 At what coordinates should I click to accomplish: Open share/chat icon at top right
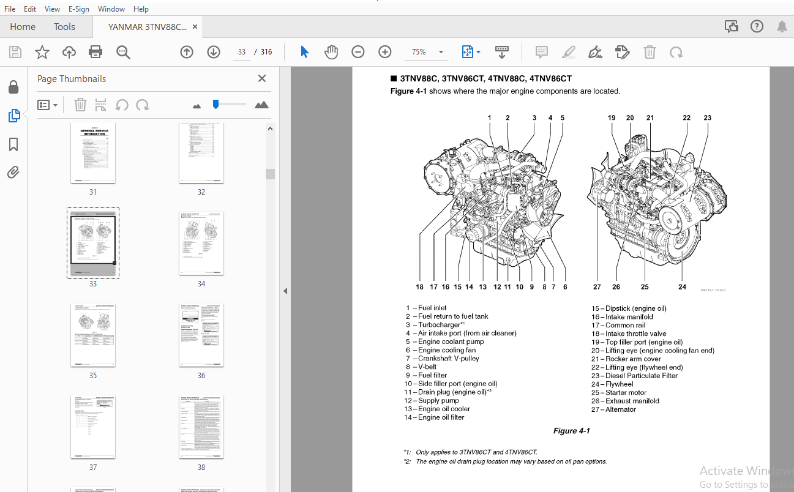pos(731,26)
